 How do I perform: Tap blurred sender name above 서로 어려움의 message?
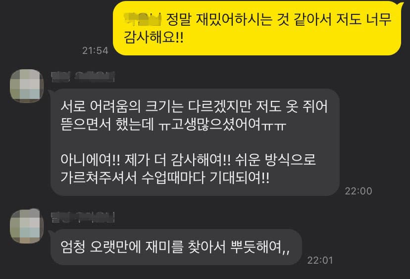click(x=83, y=77)
